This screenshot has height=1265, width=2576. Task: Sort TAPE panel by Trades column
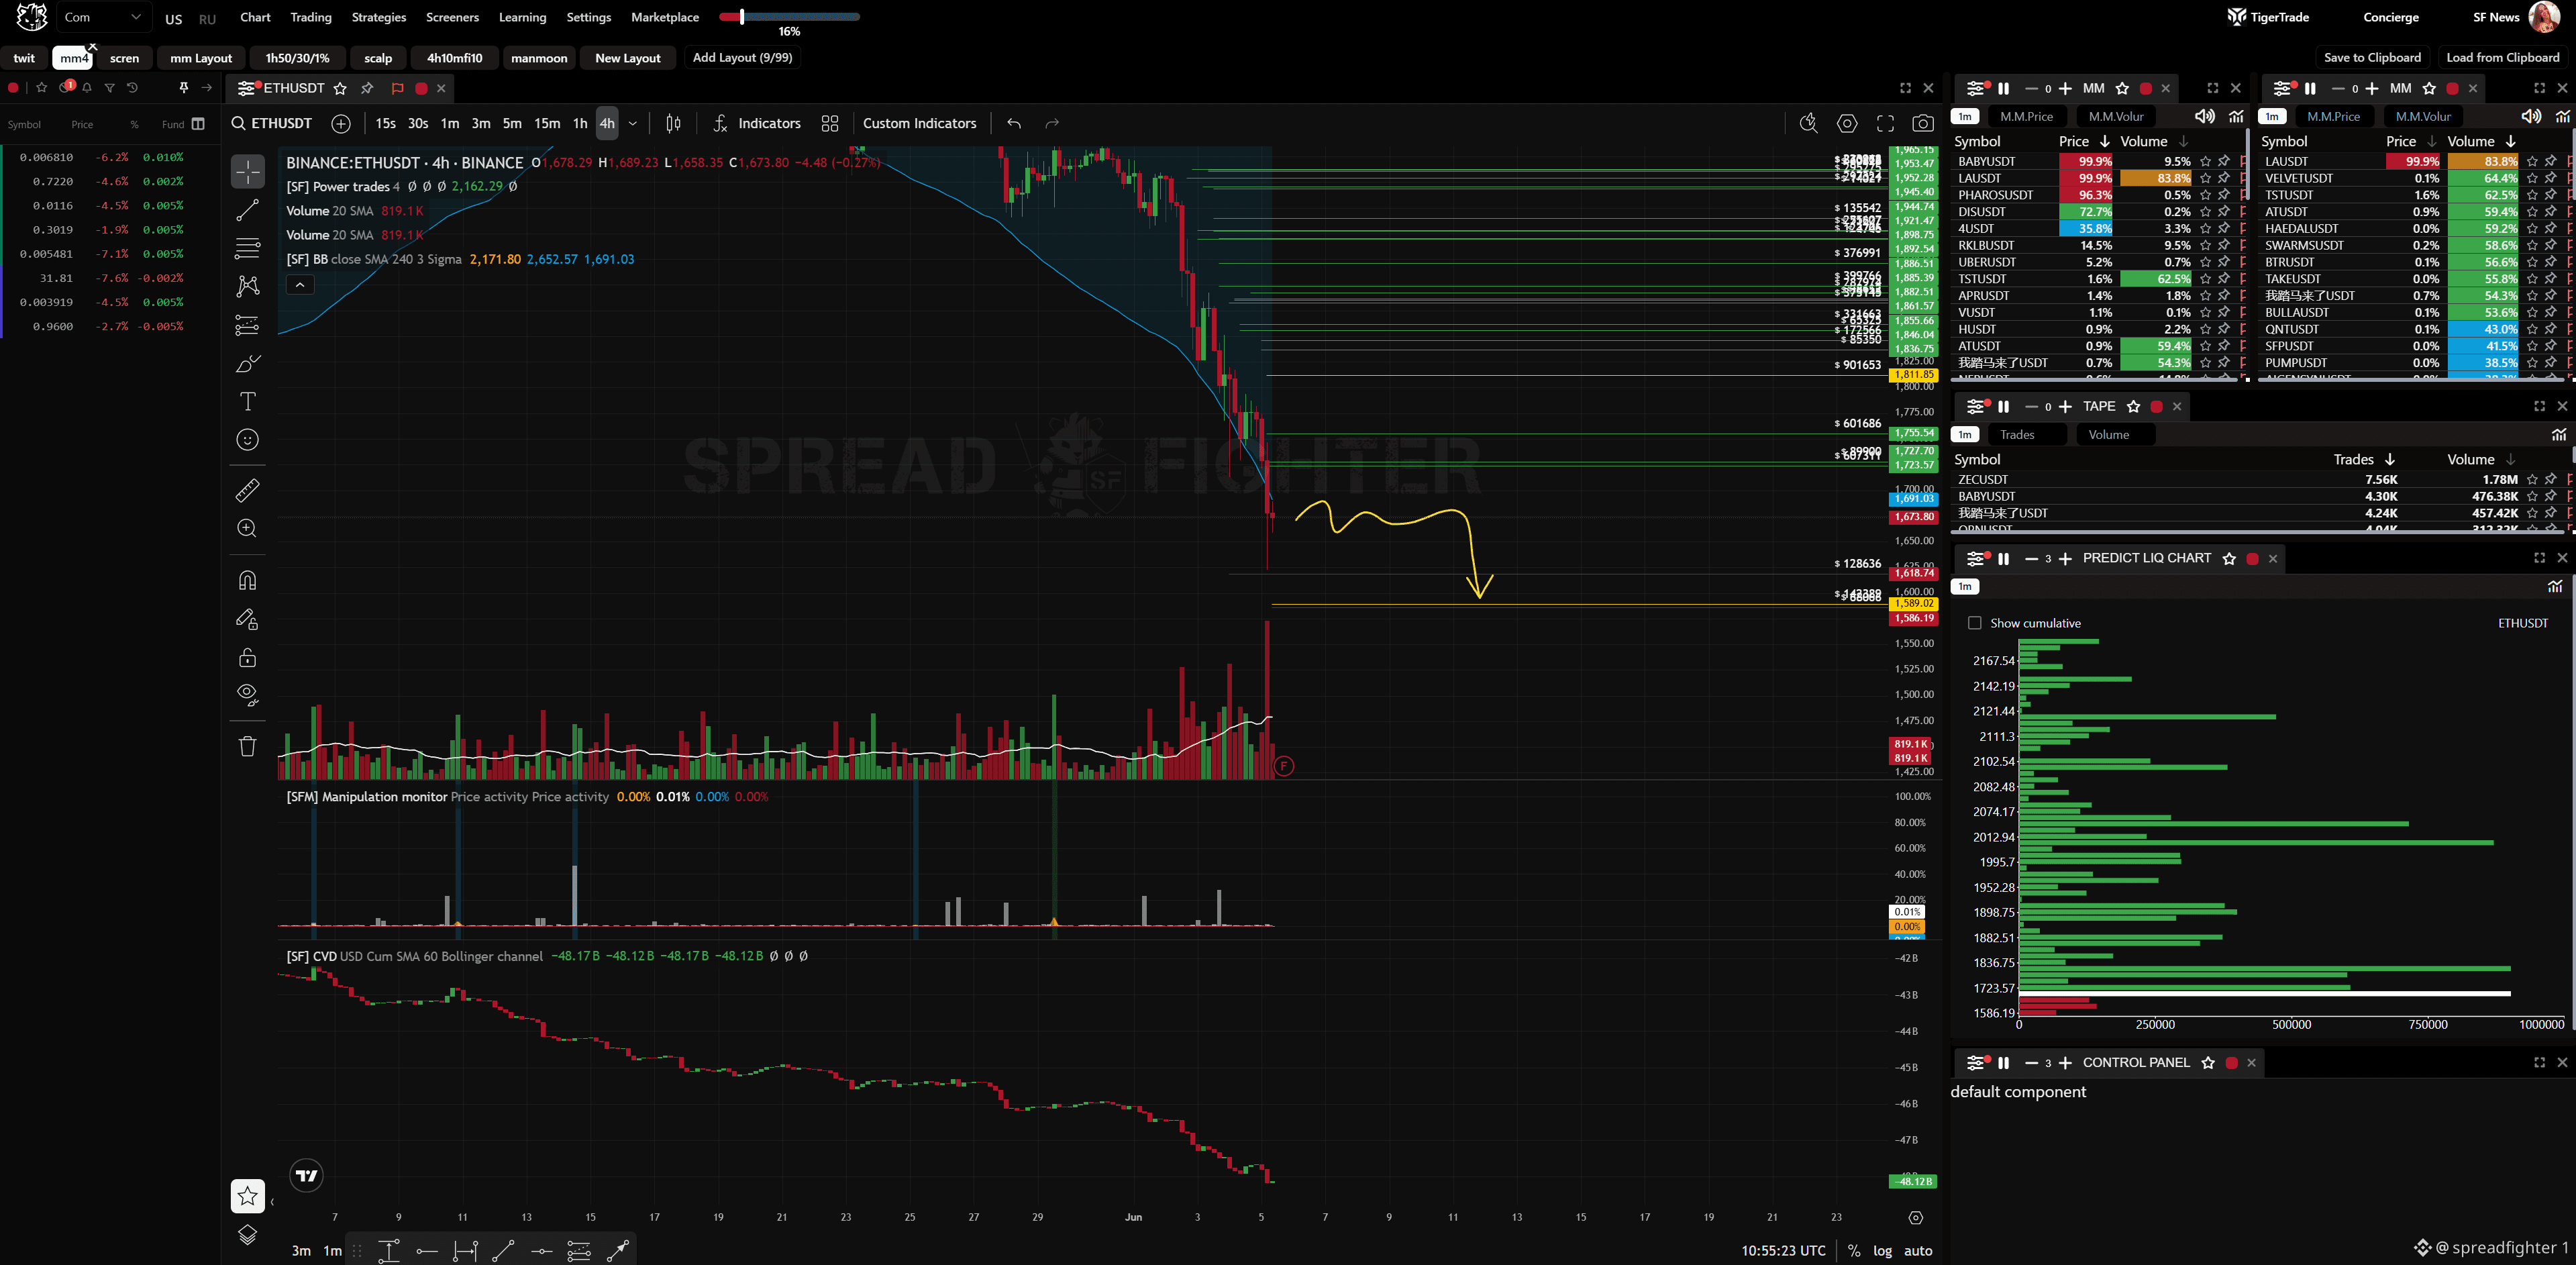coord(2364,459)
